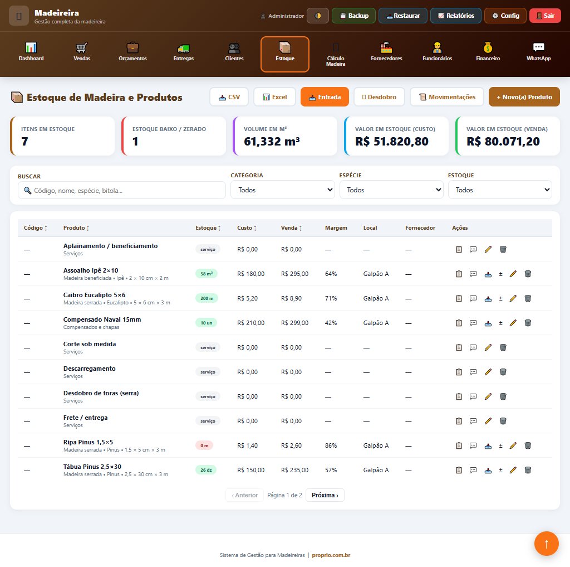Select the Estoque navigation tab
This screenshot has width=570, height=567.
click(x=285, y=54)
